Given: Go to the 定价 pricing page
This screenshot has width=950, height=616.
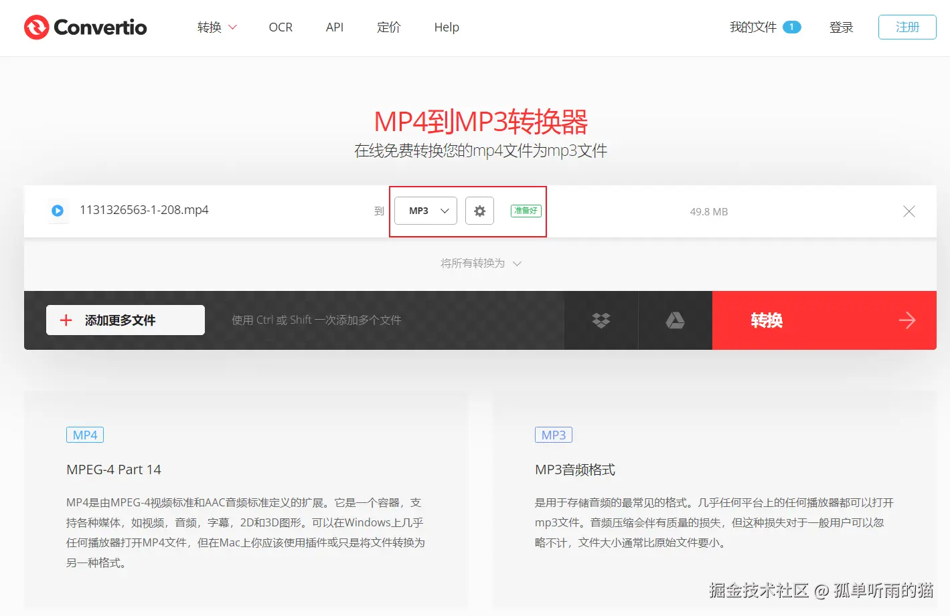Looking at the screenshot, I should [389, 27].
